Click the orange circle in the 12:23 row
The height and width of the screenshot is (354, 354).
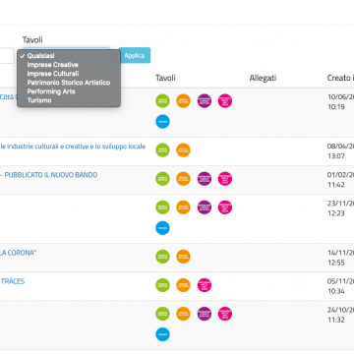[183, 207]
